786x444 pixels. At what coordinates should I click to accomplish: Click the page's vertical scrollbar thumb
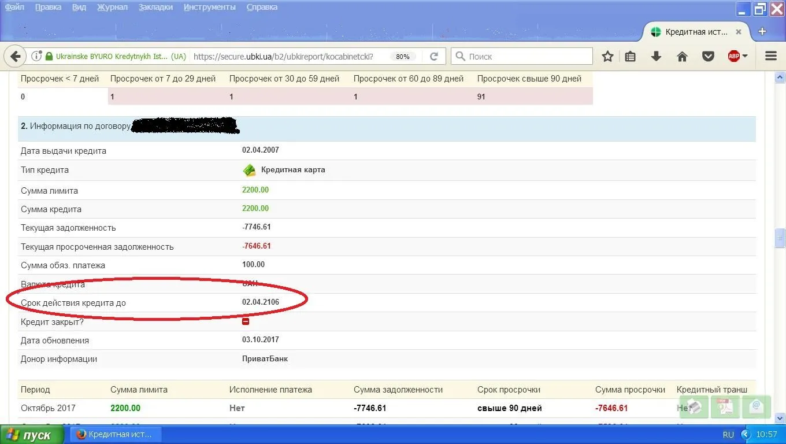coord(780,237)
